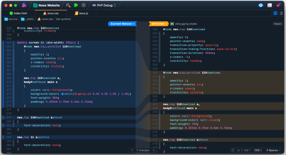Toggle the blue comparison view button
Image resolution: width=286 pixels, height=155 pixels.
pos(275,13)
